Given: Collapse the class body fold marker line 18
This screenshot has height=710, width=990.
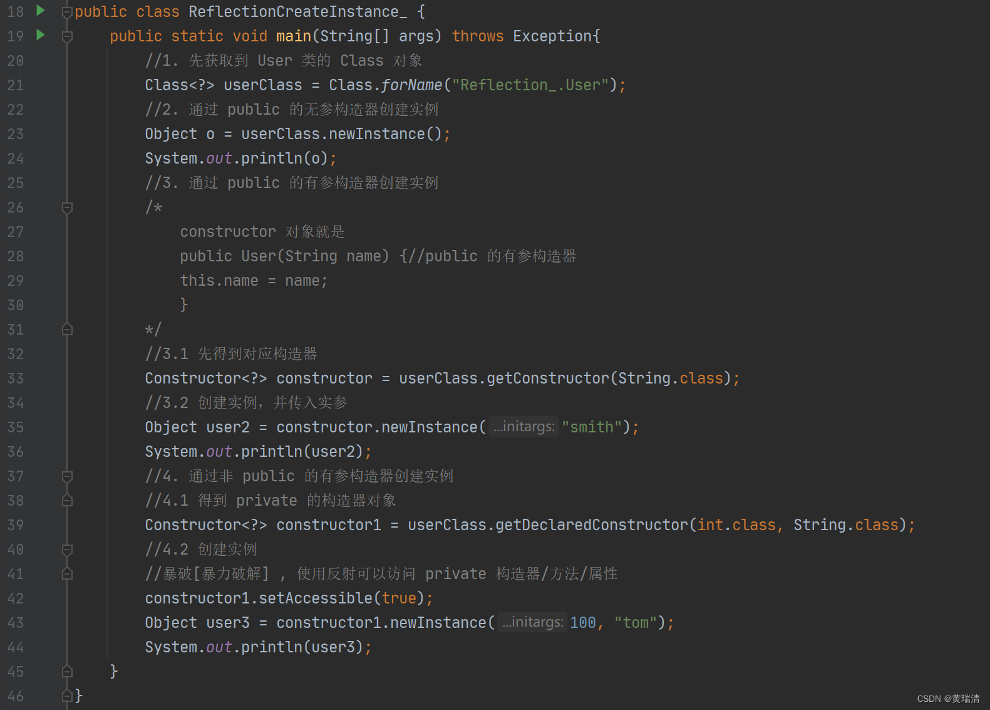Looking at the screenshot, I should [x=67, y=13].
